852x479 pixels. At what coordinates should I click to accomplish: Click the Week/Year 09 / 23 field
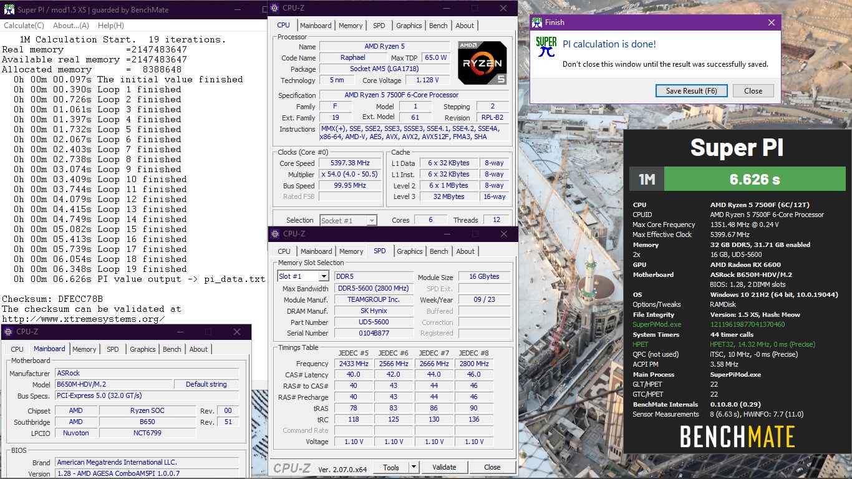[x=484, y=299]
